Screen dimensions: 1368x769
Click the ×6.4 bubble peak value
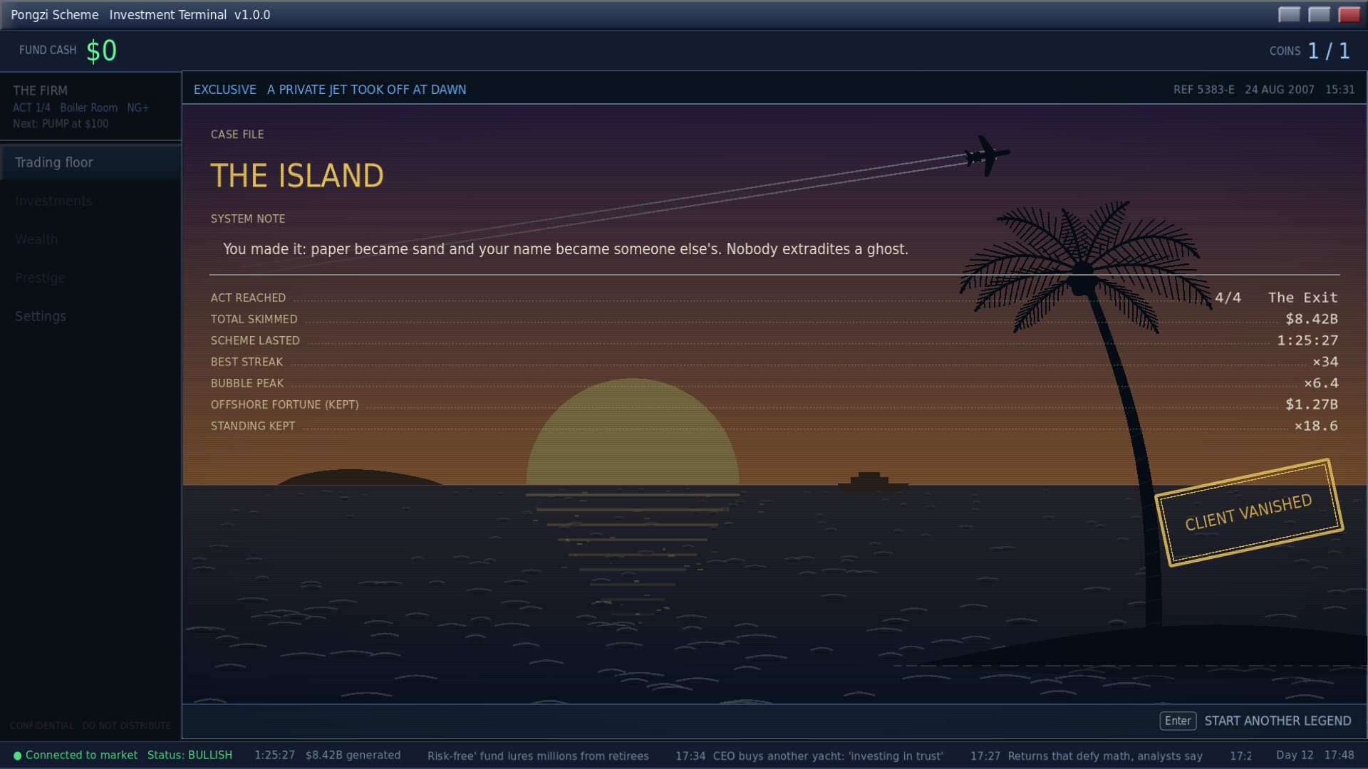click(x=1321, y=383)
